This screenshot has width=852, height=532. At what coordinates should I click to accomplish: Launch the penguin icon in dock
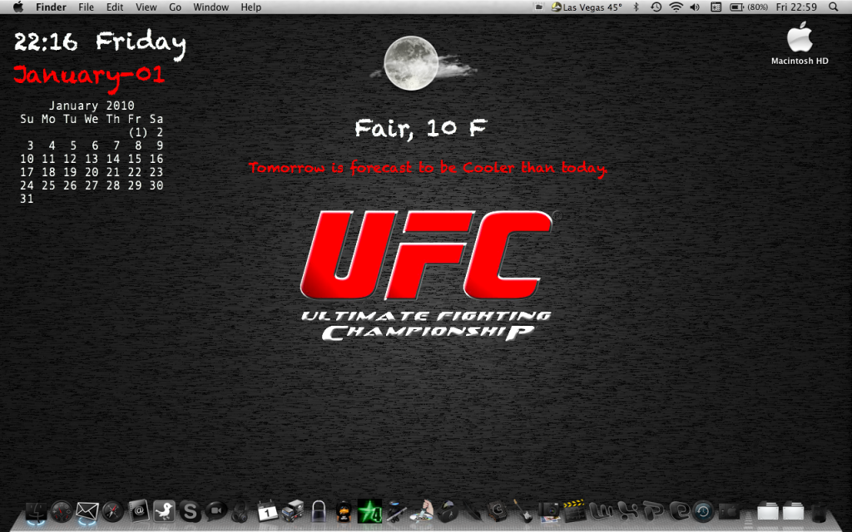(344, 512)
